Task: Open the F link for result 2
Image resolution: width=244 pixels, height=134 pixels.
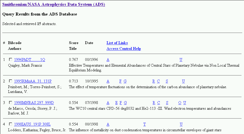Action: 120,81
